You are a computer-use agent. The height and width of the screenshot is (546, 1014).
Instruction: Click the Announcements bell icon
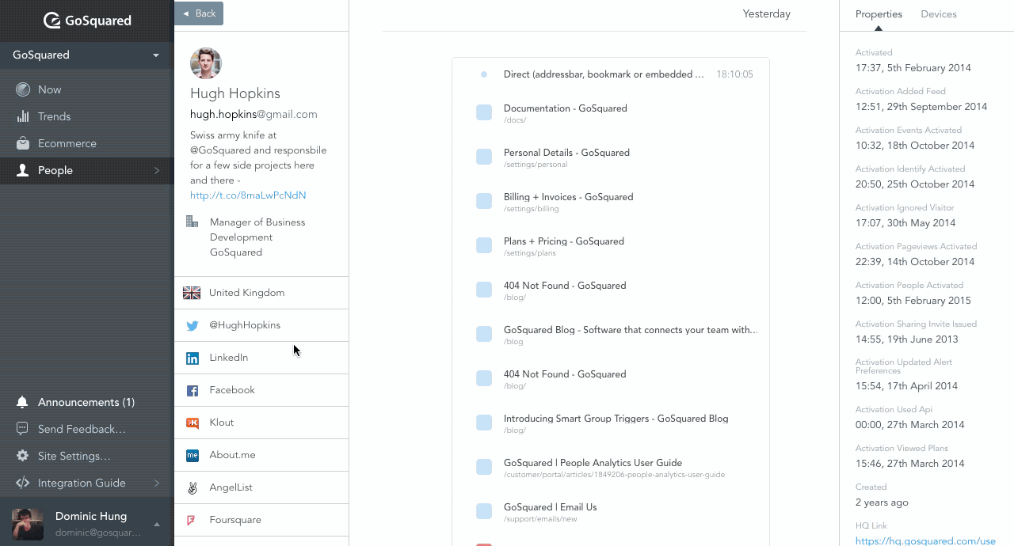[x=23, y=402]
